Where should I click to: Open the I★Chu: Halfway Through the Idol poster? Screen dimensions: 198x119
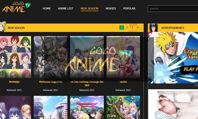click(87, 57)
